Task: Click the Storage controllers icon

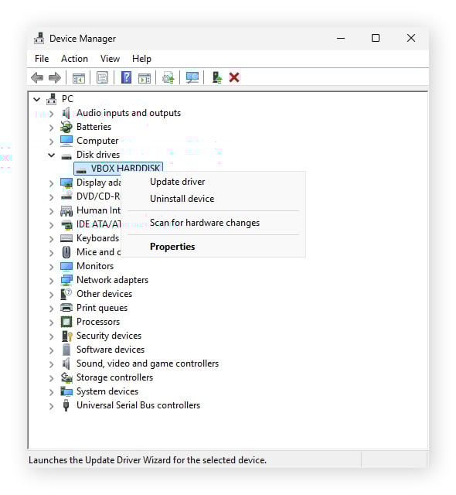Action: point(66,377)
